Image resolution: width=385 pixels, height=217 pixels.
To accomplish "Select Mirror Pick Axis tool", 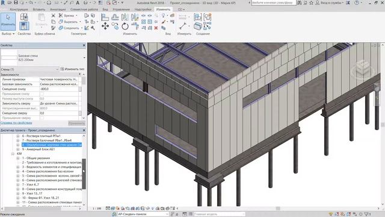I will pos(125,17).
